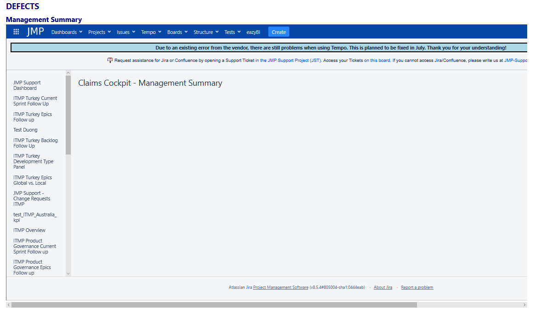Click the horizontal scrollbar left arrow

coord(9,305)
